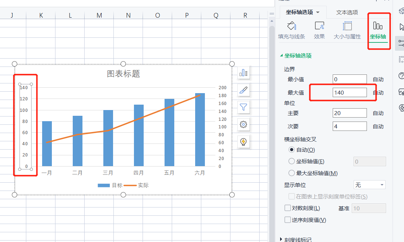
Task: Click the lightbulb quick-tips chart button
Action: tap(243, 142)
